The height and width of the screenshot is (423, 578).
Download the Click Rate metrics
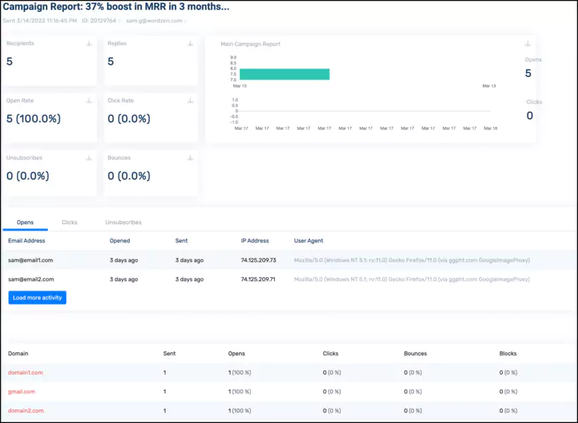(189, 100)
